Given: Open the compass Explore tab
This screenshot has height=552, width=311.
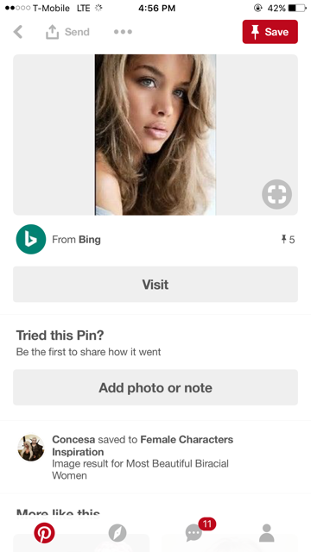Looking at the screenshot, I should pos(117,533).
